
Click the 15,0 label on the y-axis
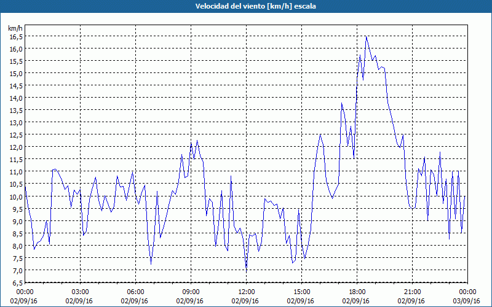(16, 73)
